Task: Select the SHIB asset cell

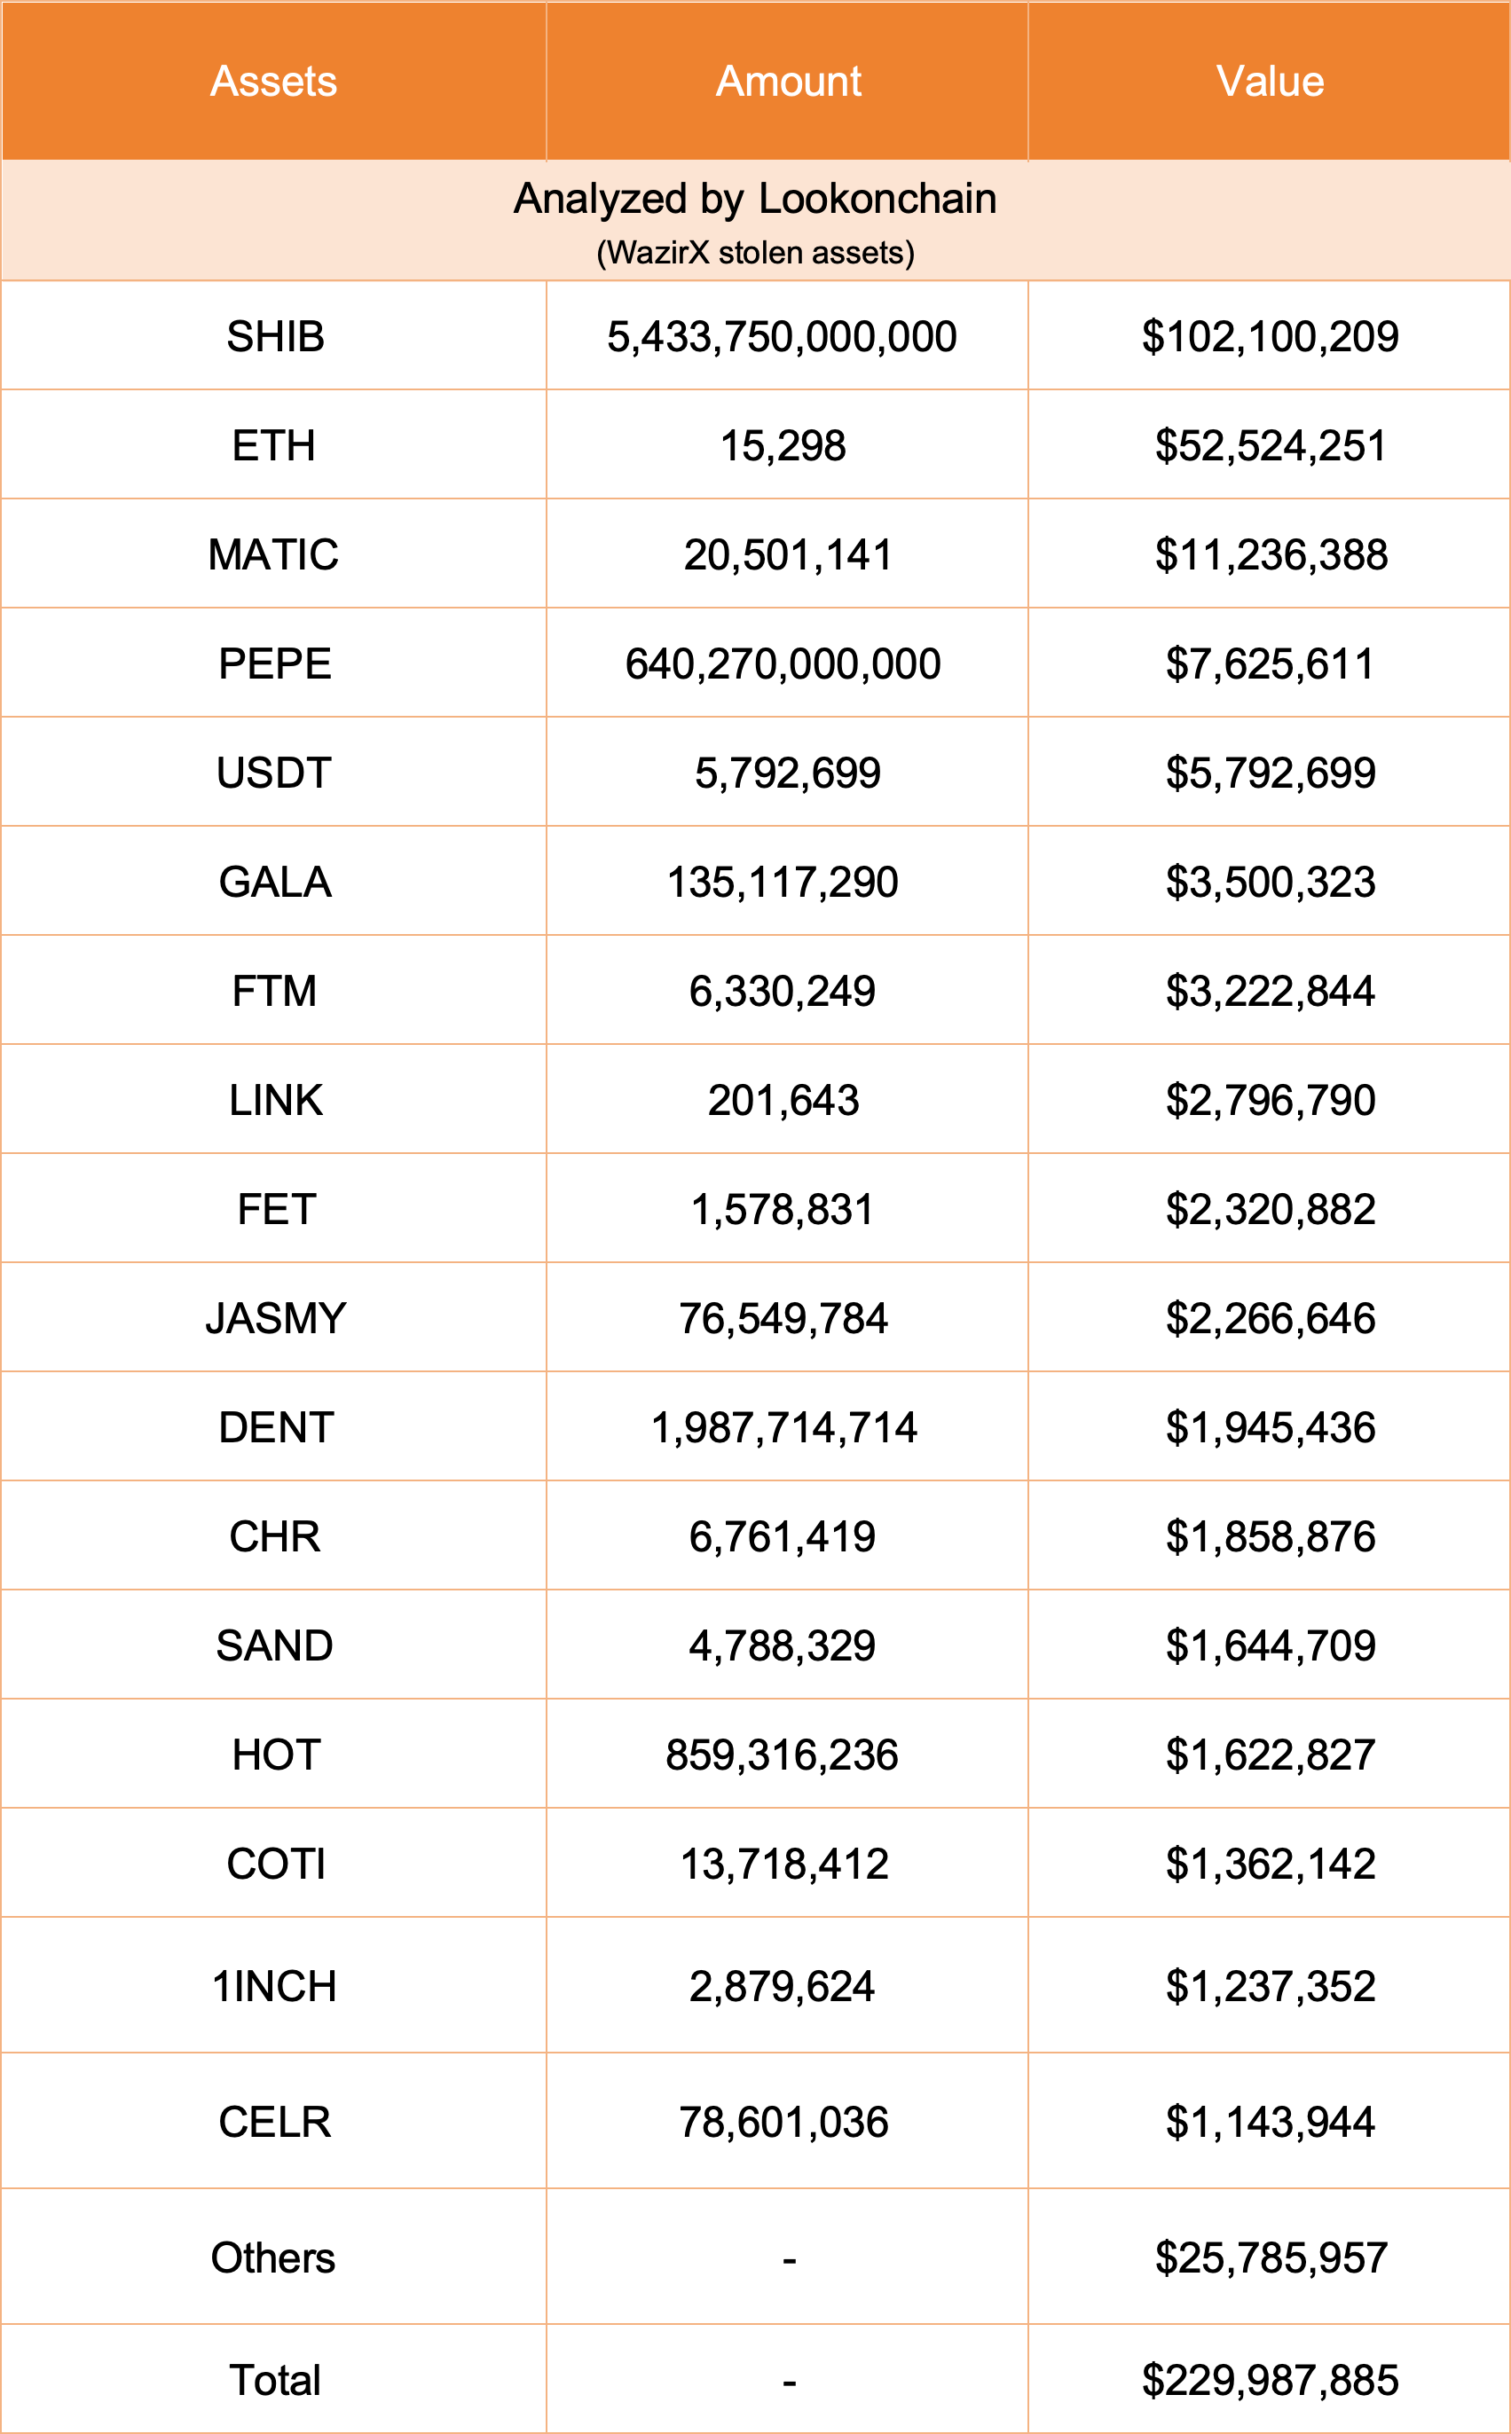Action: [275, 336]
